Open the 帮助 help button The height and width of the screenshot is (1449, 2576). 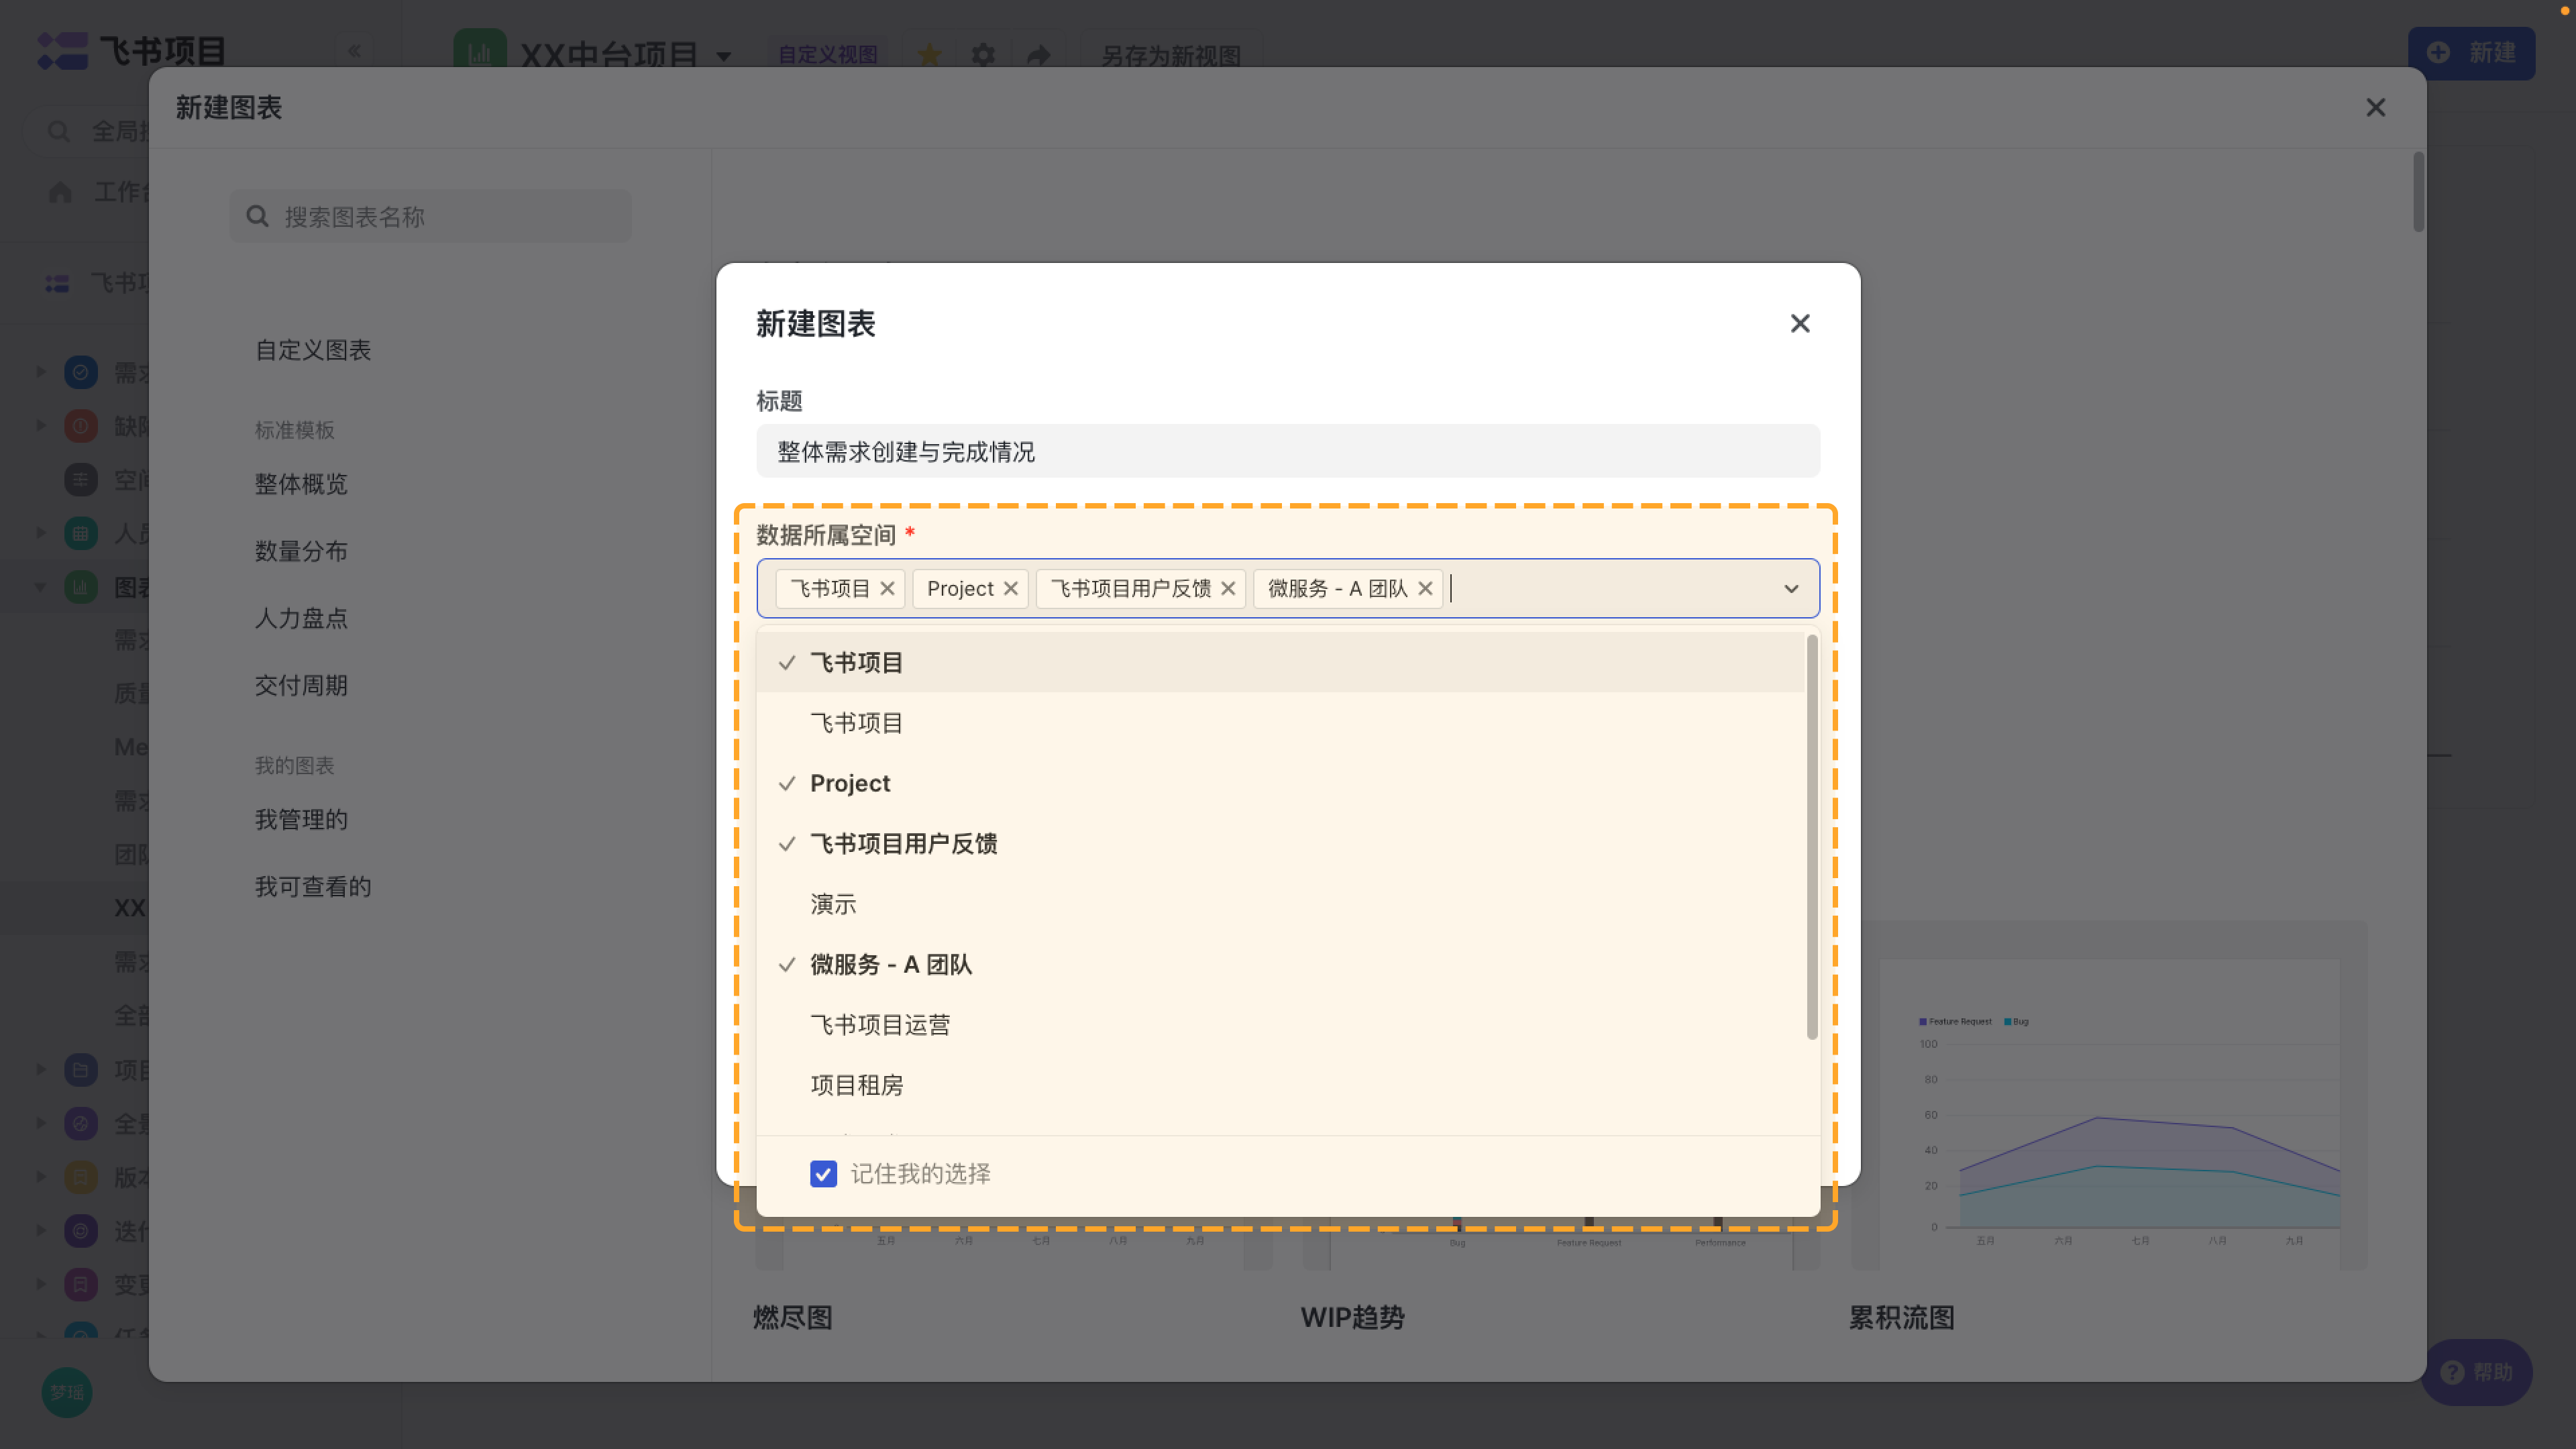2477,1372
